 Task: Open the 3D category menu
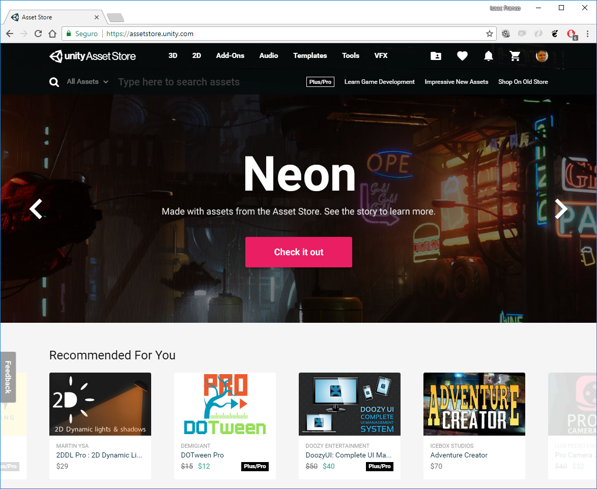tap(173, 55)
